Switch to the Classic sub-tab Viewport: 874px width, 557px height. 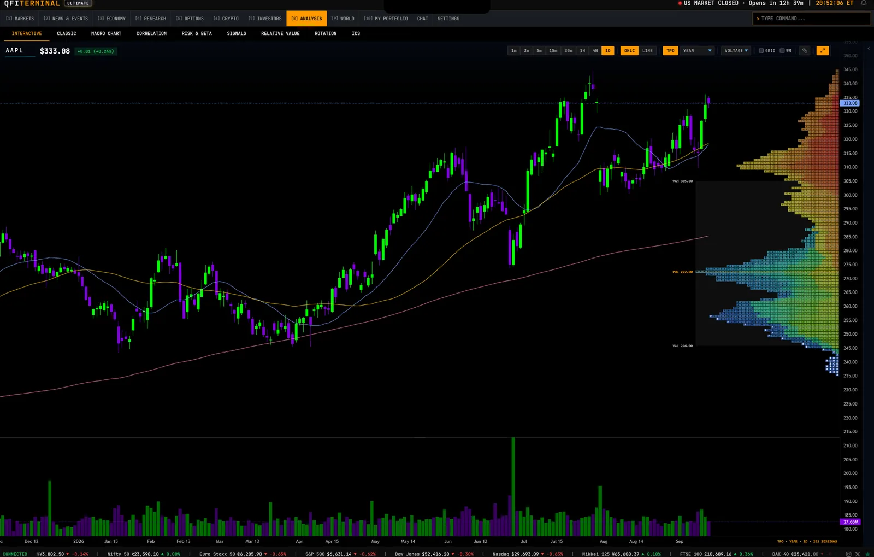(x=67, y=33)
